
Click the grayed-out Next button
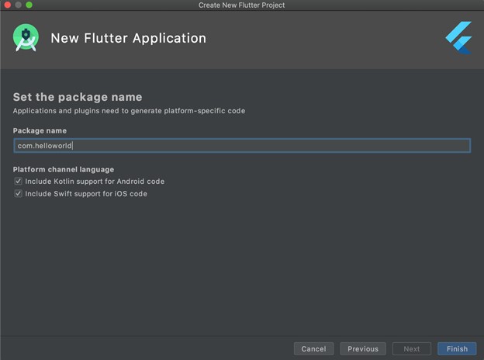click(412, 349)
